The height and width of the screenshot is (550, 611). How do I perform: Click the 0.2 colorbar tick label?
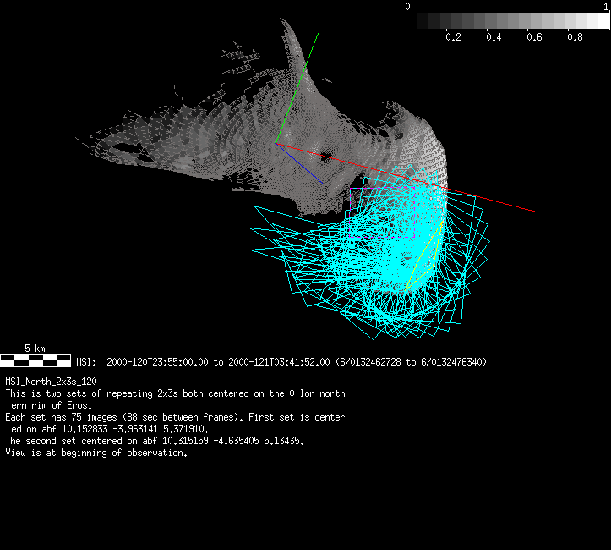453,38
